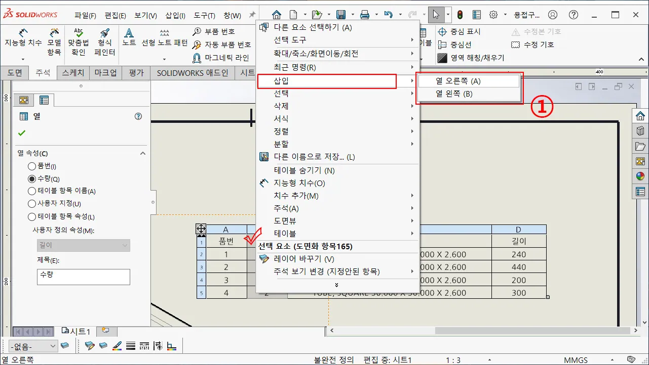Collapse the 열 속성 section
Viewport: 649px width, 365px height.
point(143,153)
